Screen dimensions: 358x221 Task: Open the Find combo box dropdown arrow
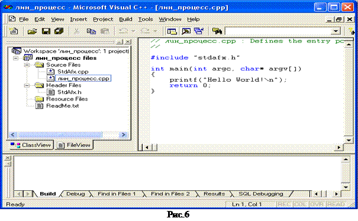tap(336, 31)
